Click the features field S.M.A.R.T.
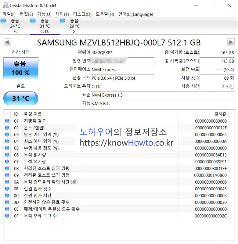Image resolution: width=238 pixels, height=244 pixels. pos(163,103)
